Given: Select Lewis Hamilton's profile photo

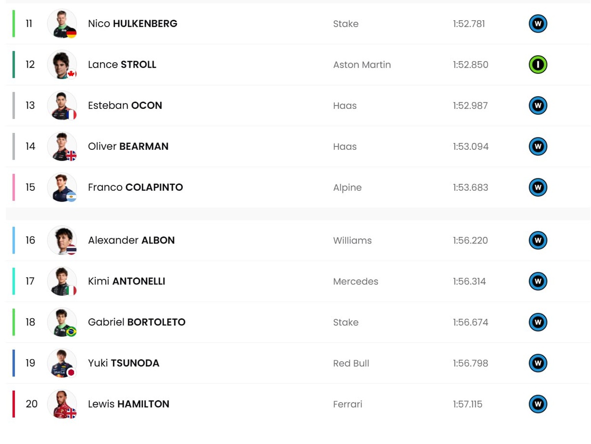Looking at the screenshot, I should (62, 404).
